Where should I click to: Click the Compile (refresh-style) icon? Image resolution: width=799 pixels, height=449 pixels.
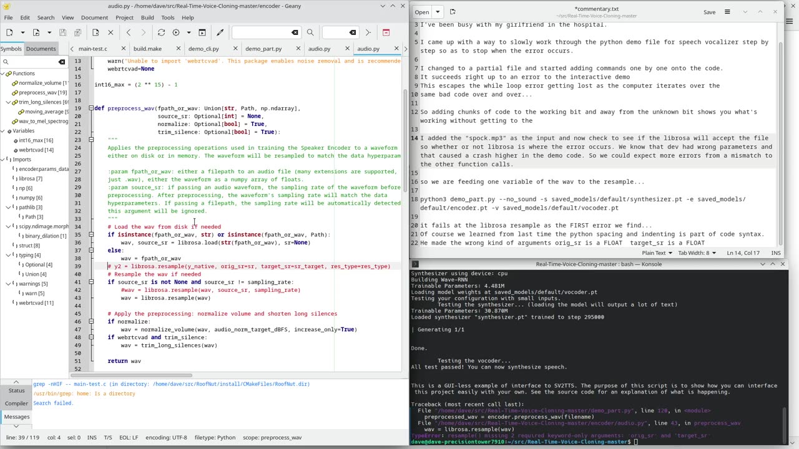(161, 32)
